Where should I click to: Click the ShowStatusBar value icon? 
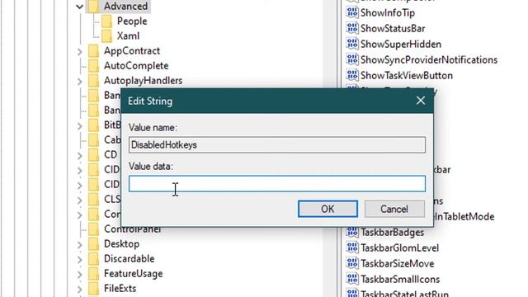point(352,28)
